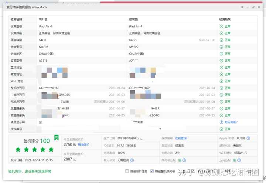
Task: Click the fifth green rating star
Action: tap(51, 150)
